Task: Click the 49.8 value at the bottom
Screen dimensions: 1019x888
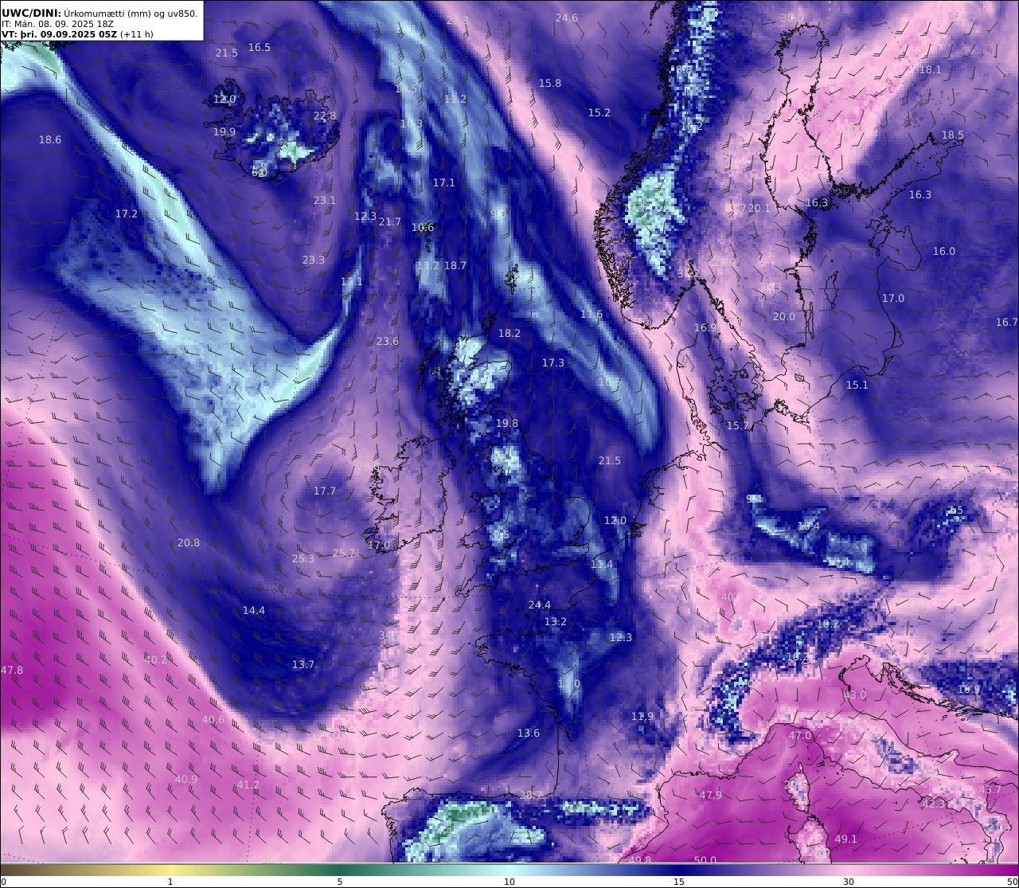Action: 640,860
